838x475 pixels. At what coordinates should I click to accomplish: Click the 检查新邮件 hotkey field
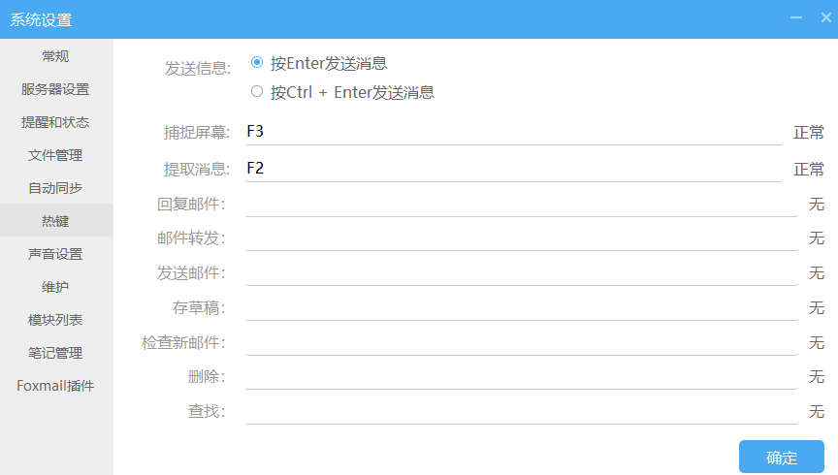point(521,342)
